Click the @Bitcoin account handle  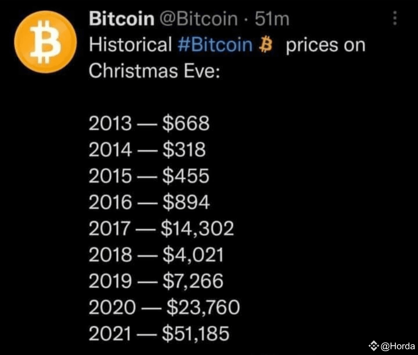click(199, 19)
